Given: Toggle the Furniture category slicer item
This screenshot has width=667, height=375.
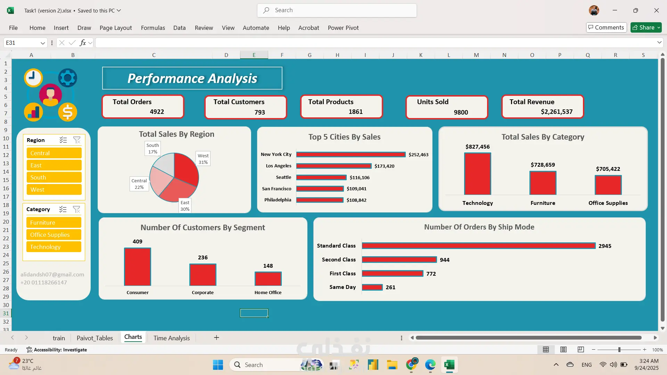Looking at the screenshot, I should tap(54, 223).
